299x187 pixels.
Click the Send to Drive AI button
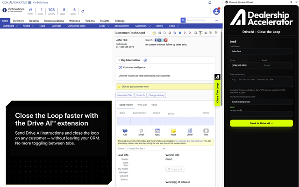(x=262, y=123)
